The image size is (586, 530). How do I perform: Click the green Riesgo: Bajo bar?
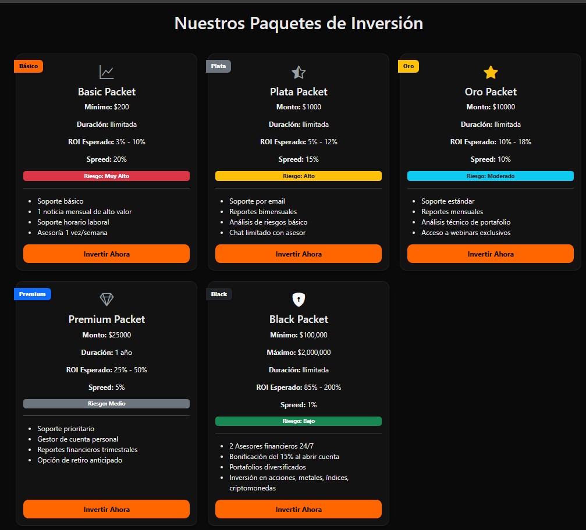299,421
